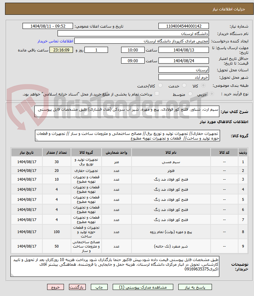Select the فلوتر item cell

tap(171, 171)
